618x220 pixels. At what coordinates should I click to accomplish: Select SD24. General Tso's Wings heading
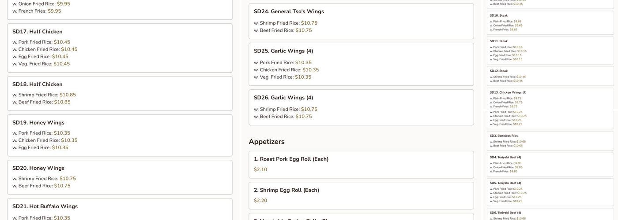289,11
